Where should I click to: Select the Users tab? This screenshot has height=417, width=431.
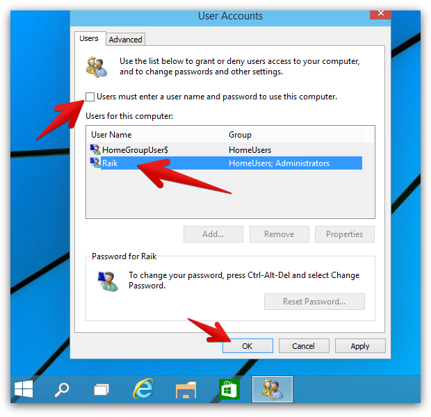[x=89, y=38]
